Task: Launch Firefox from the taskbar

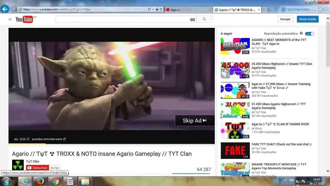Action: coord(40,181)
